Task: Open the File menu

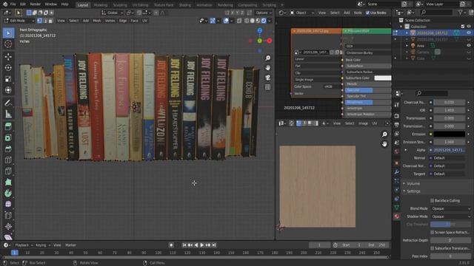Action: click(x=13, y=4)
